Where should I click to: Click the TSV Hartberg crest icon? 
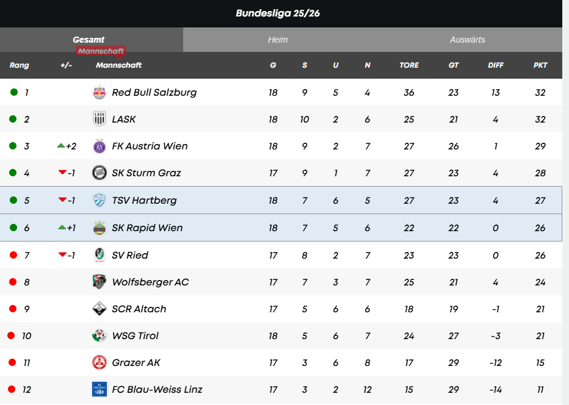coord(99,200)
